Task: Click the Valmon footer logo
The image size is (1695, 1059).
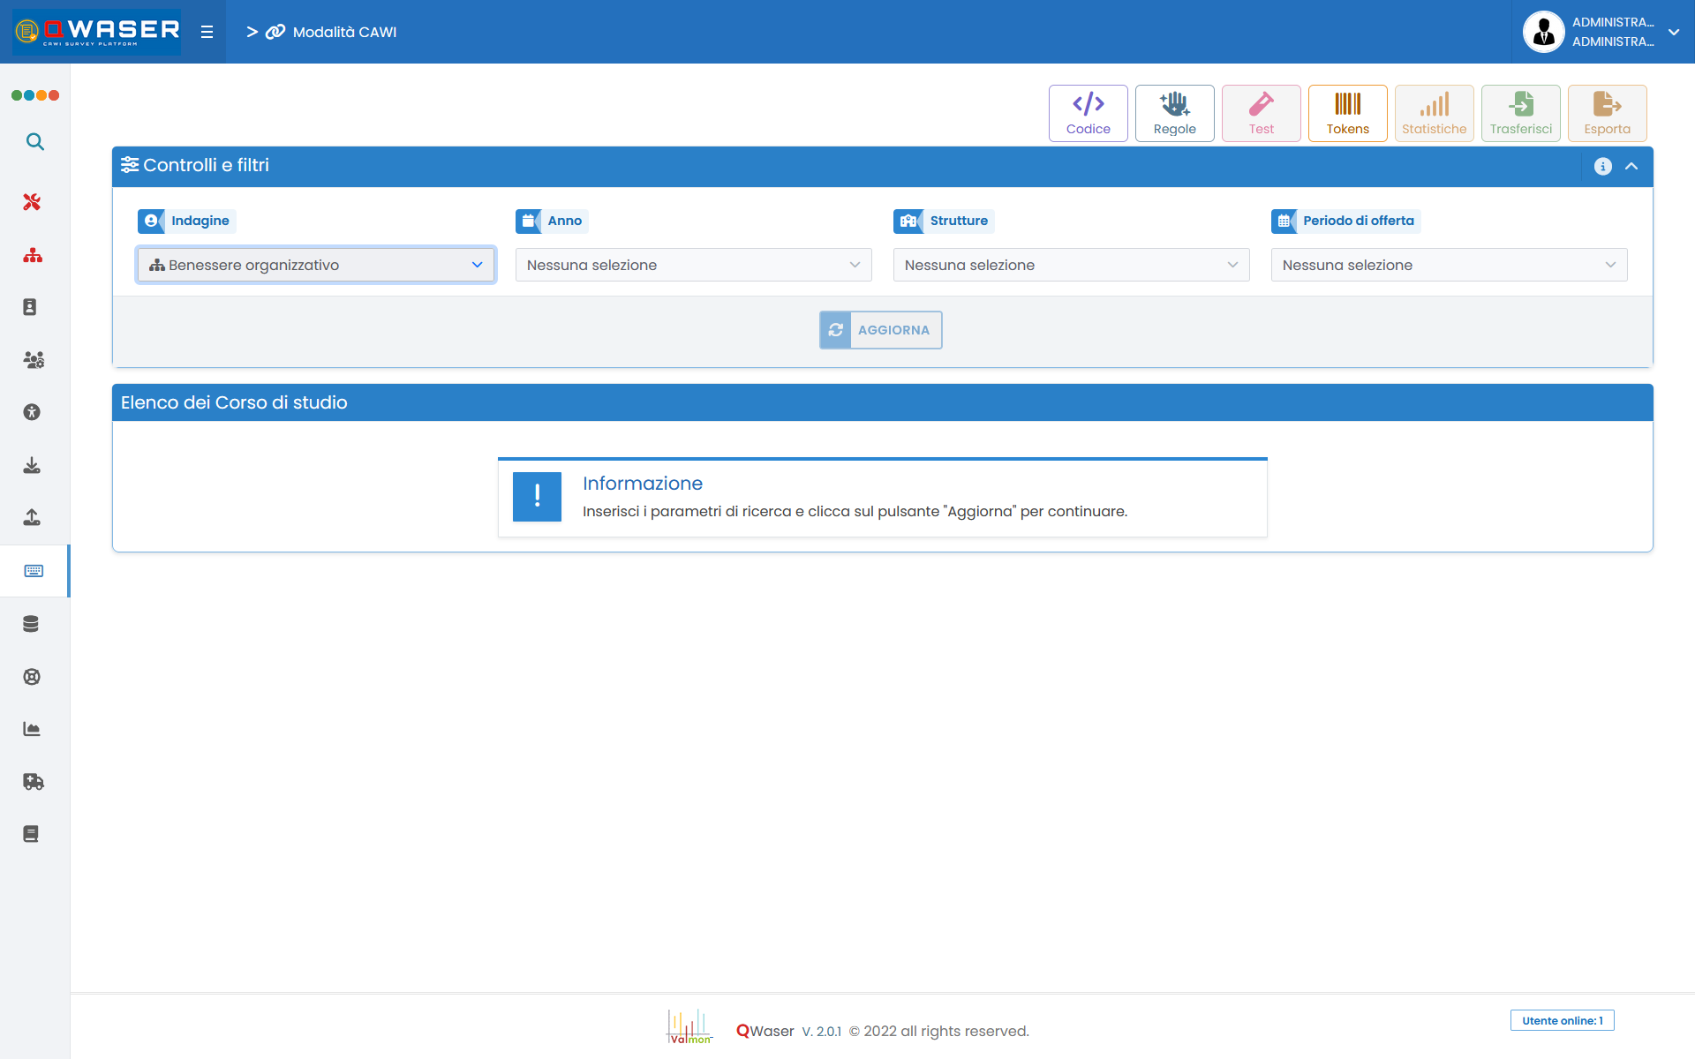Action: [x=689, y=1026]
